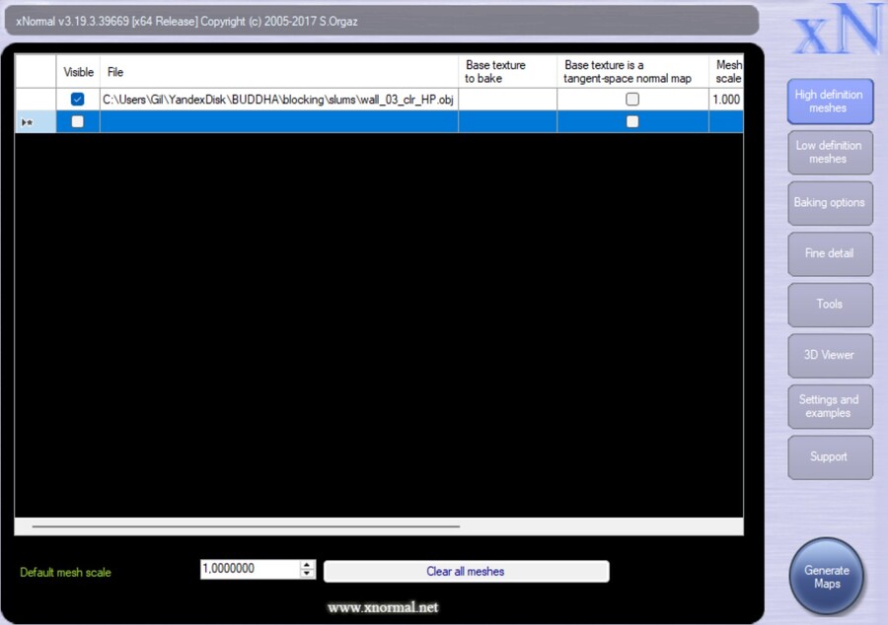Image resolution: width=888 pixels, height=625 pixels.
Task: Open the Support section
Action: (x=830, y=457)
